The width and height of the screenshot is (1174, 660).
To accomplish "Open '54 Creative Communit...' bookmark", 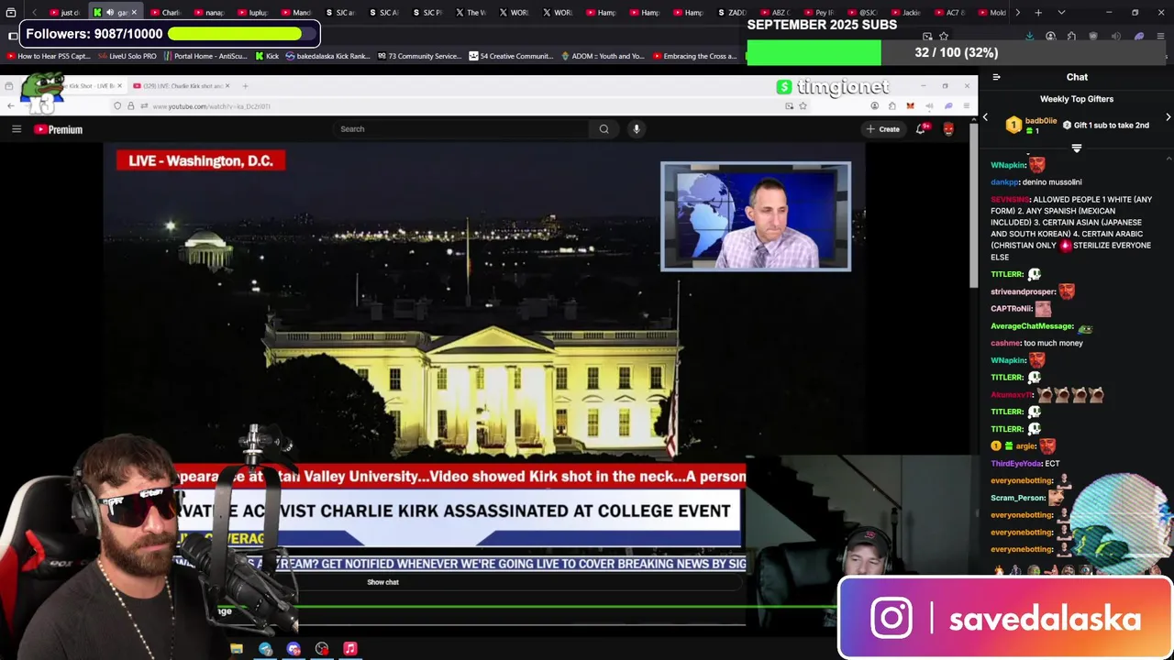I will coord(512,56).
